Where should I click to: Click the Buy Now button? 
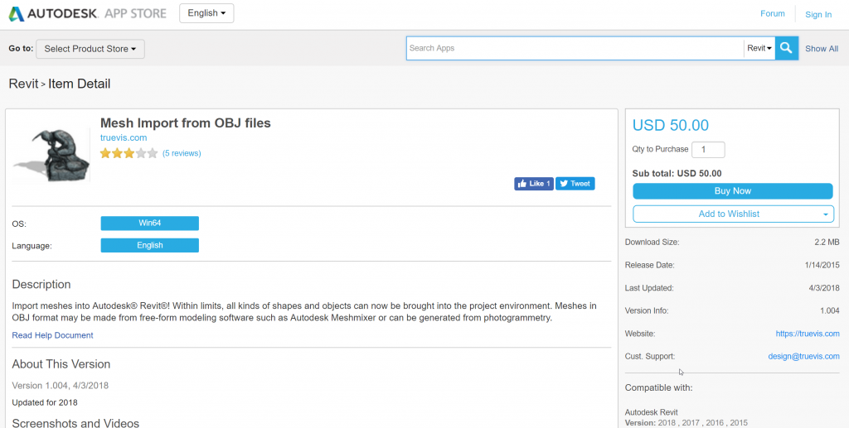[732, 191]
